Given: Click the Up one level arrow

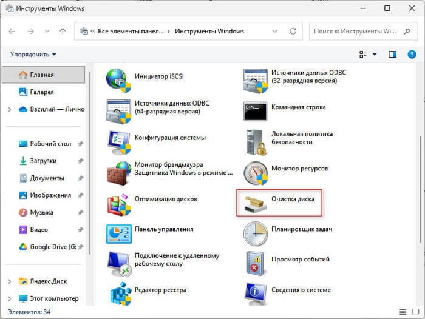Looking at the screenshot, I should (x=63, y=31).
